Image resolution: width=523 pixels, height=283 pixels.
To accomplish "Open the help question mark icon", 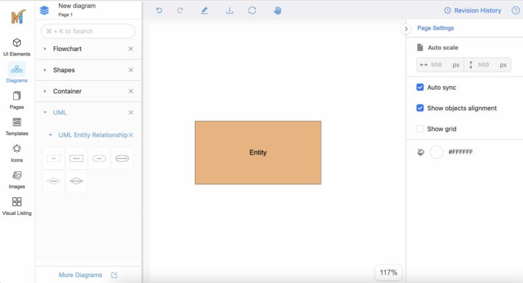I will 515,10.
